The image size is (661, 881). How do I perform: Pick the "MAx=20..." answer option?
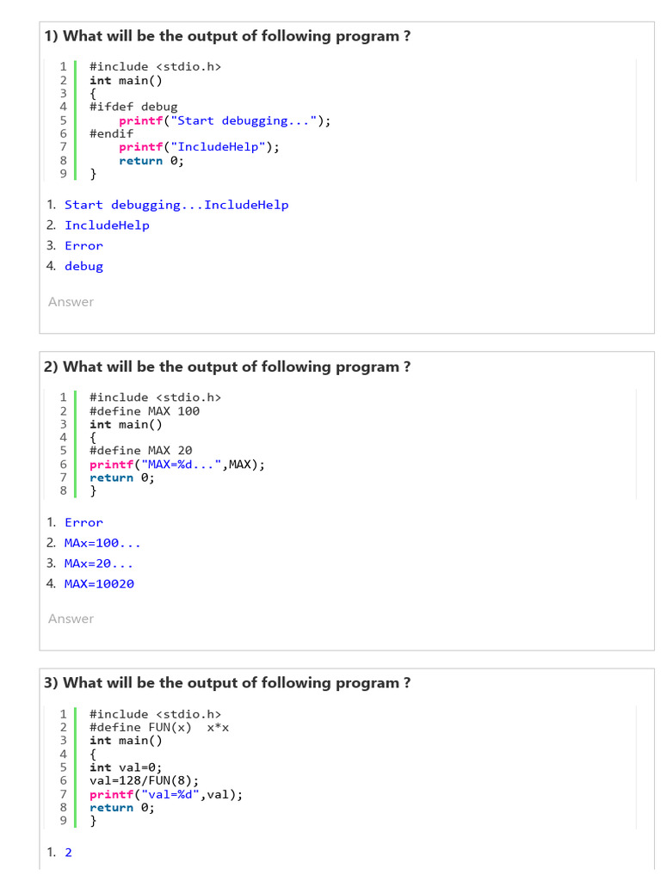99,564
